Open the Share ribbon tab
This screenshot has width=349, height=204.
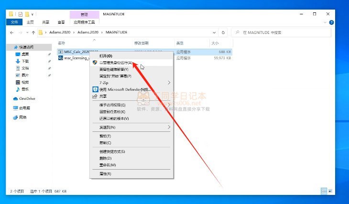pyautogui.click(x=45, y=22)
